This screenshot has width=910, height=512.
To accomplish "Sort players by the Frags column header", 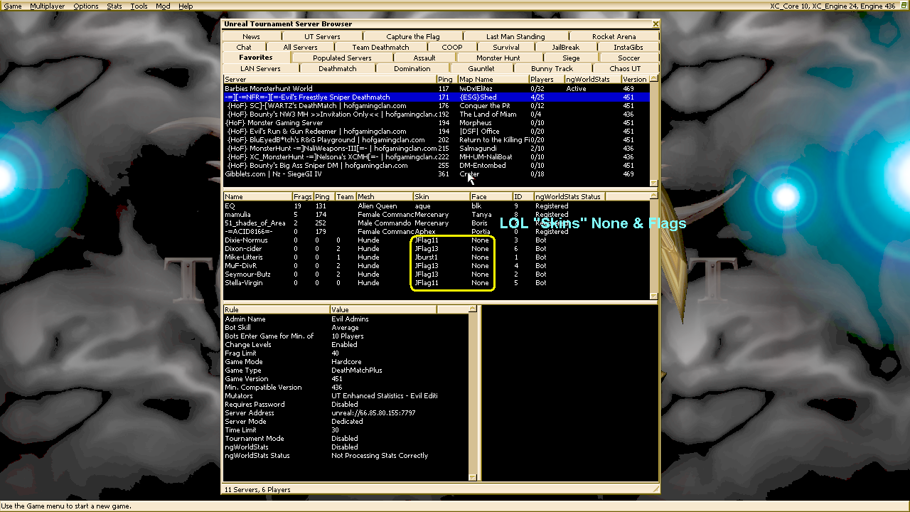I will pos(302,197).
